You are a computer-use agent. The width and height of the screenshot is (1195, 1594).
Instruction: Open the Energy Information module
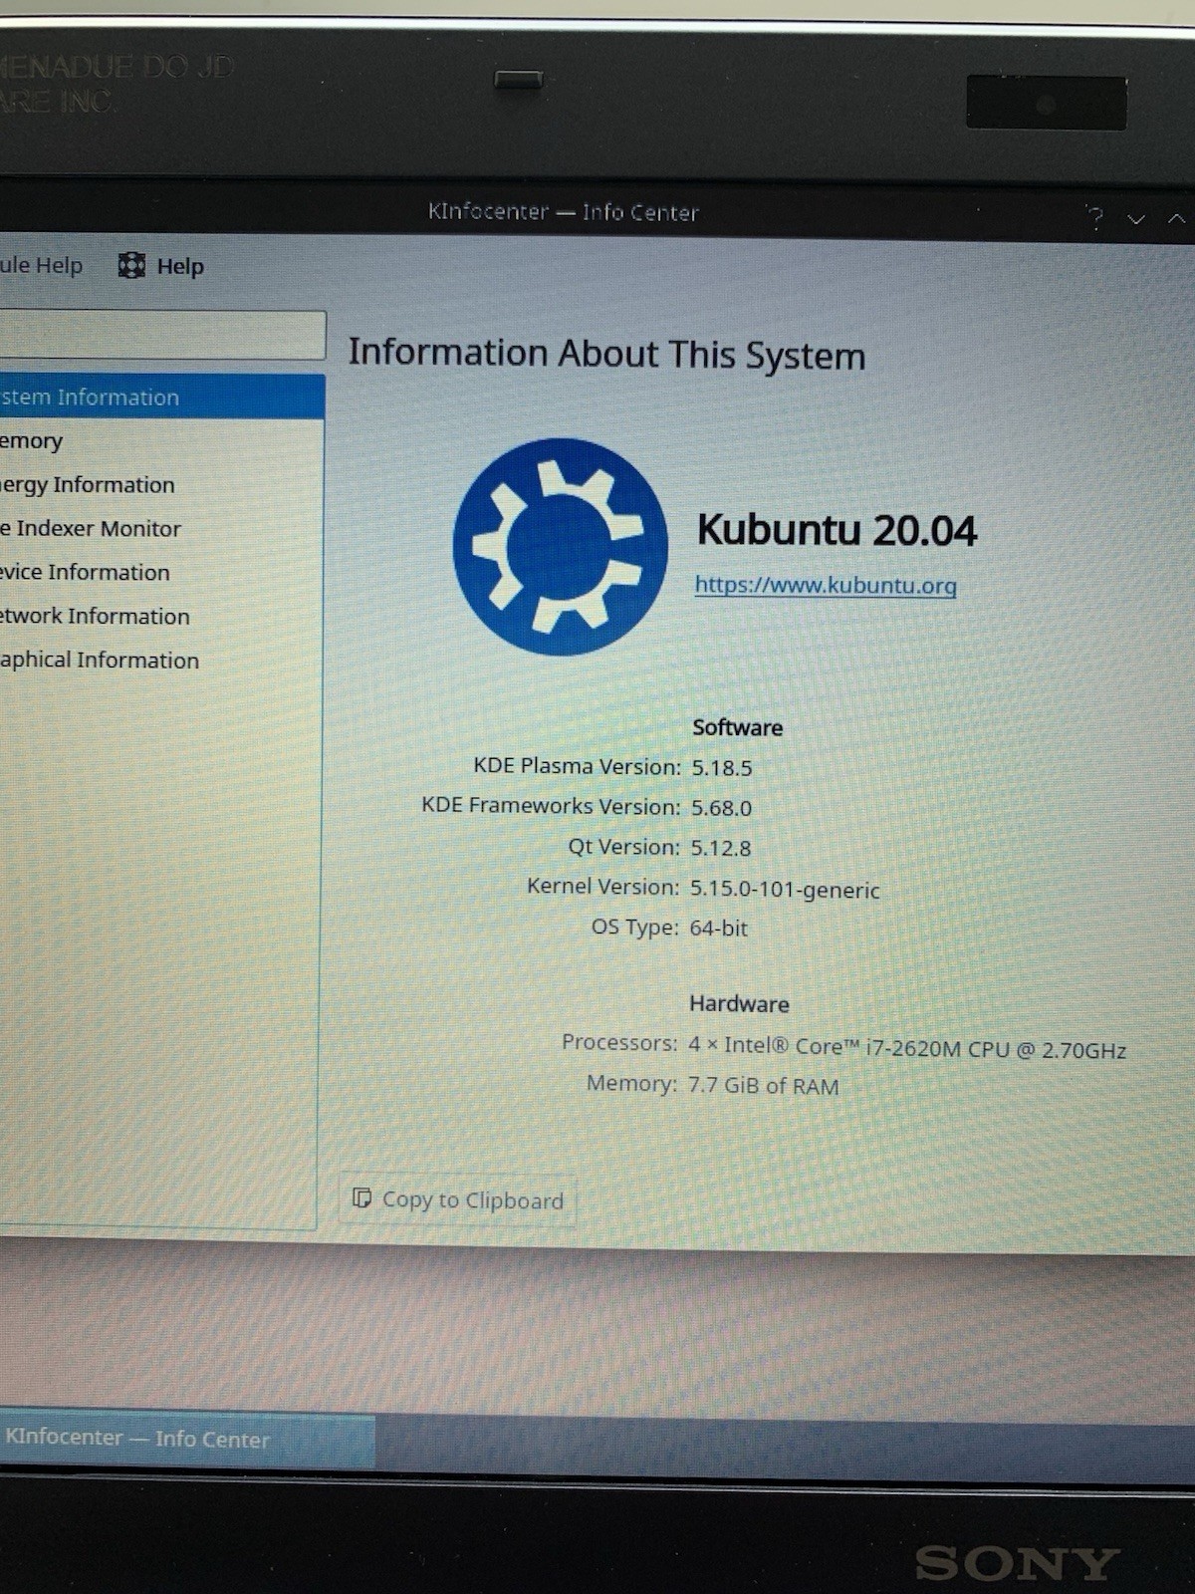(161, 484)
